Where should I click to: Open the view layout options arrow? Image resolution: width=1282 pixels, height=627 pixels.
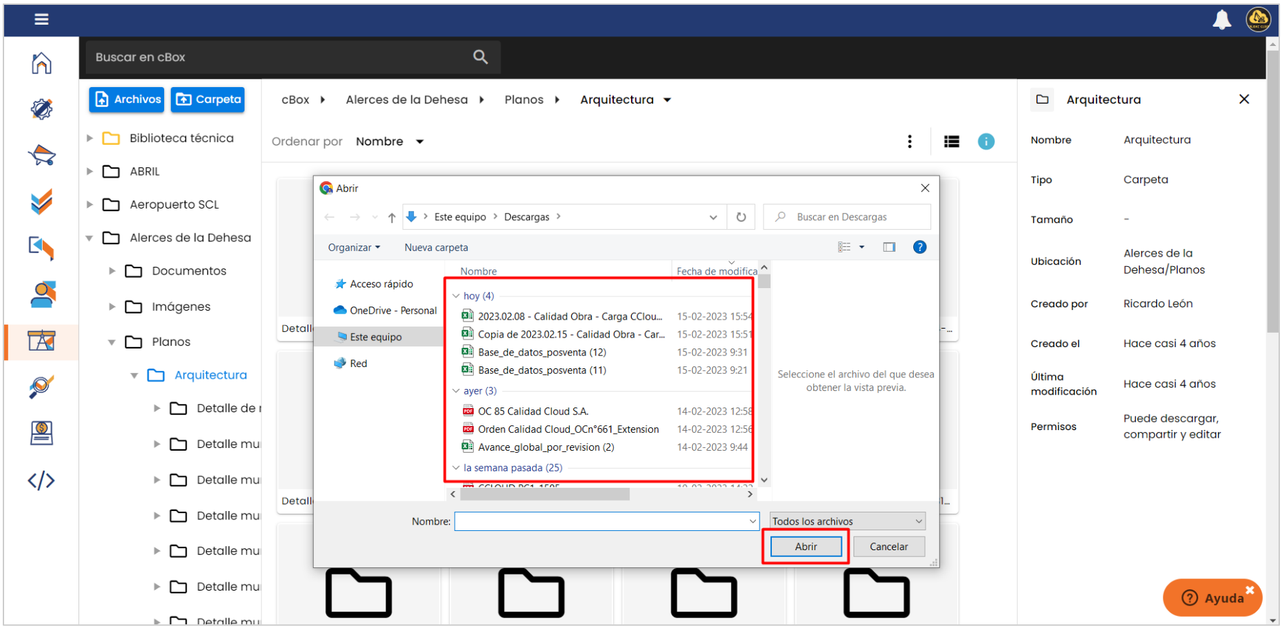coord(862,247)
